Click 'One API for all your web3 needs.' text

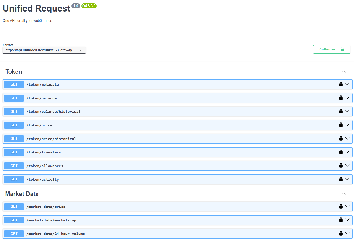pos(28,20)
